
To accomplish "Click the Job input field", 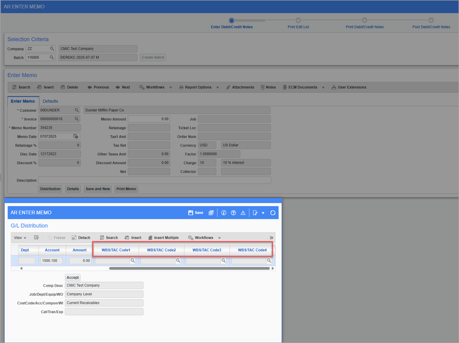I will [x=234, y=119].
